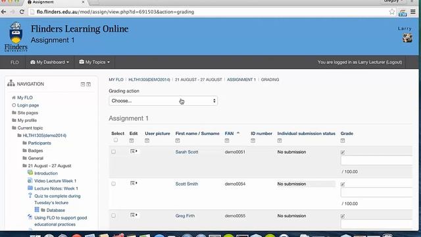Click the browser back arrow
421x237 pixels.
tap(3, 12)
